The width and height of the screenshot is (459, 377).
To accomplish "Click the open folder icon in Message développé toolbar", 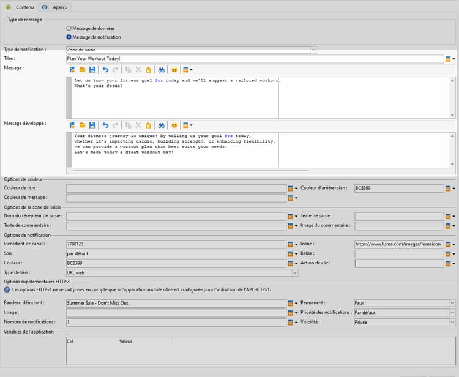I will (82, 125).
